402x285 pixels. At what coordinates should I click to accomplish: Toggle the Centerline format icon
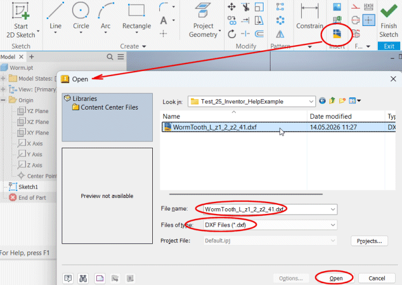(355, 20)
